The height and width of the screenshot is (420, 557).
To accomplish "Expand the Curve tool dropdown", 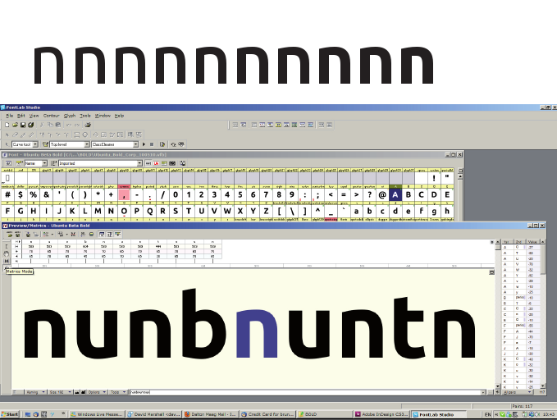I will click(x=35, y=144).
